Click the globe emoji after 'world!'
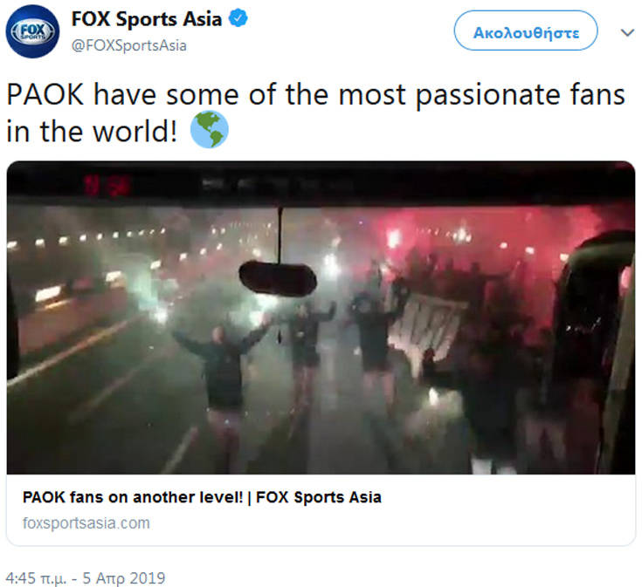 click(210, 129)
